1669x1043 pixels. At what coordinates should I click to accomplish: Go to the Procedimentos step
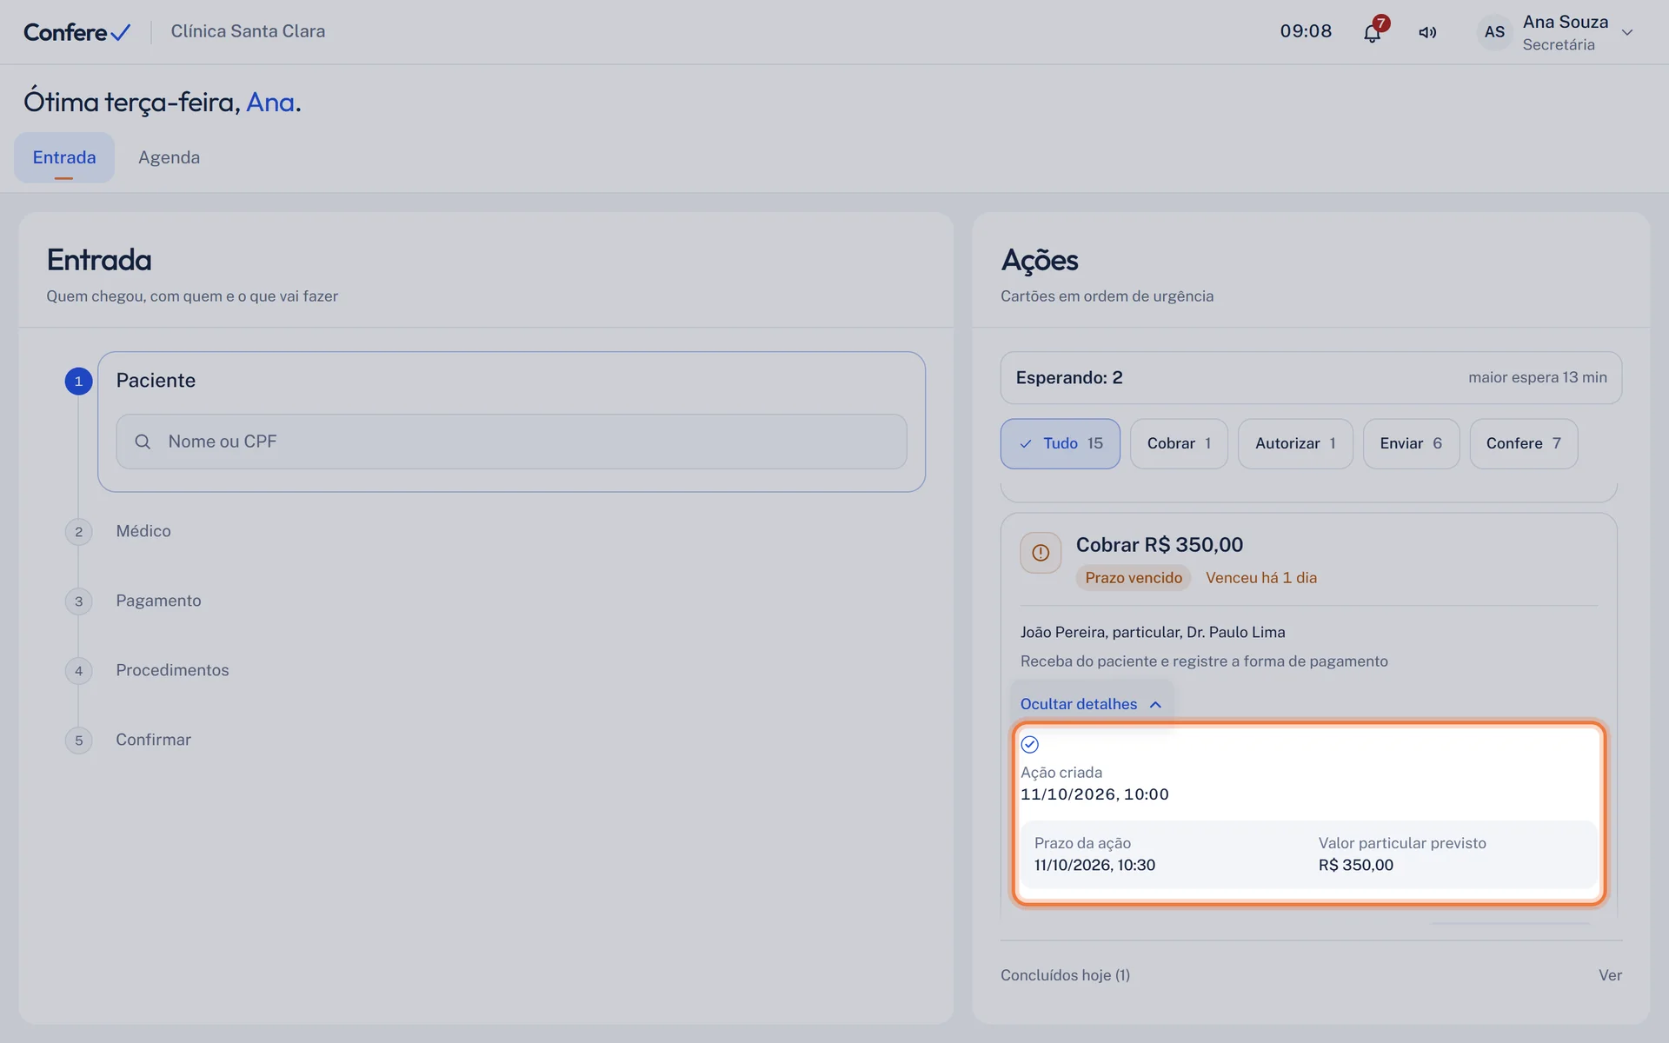(172, 670)
